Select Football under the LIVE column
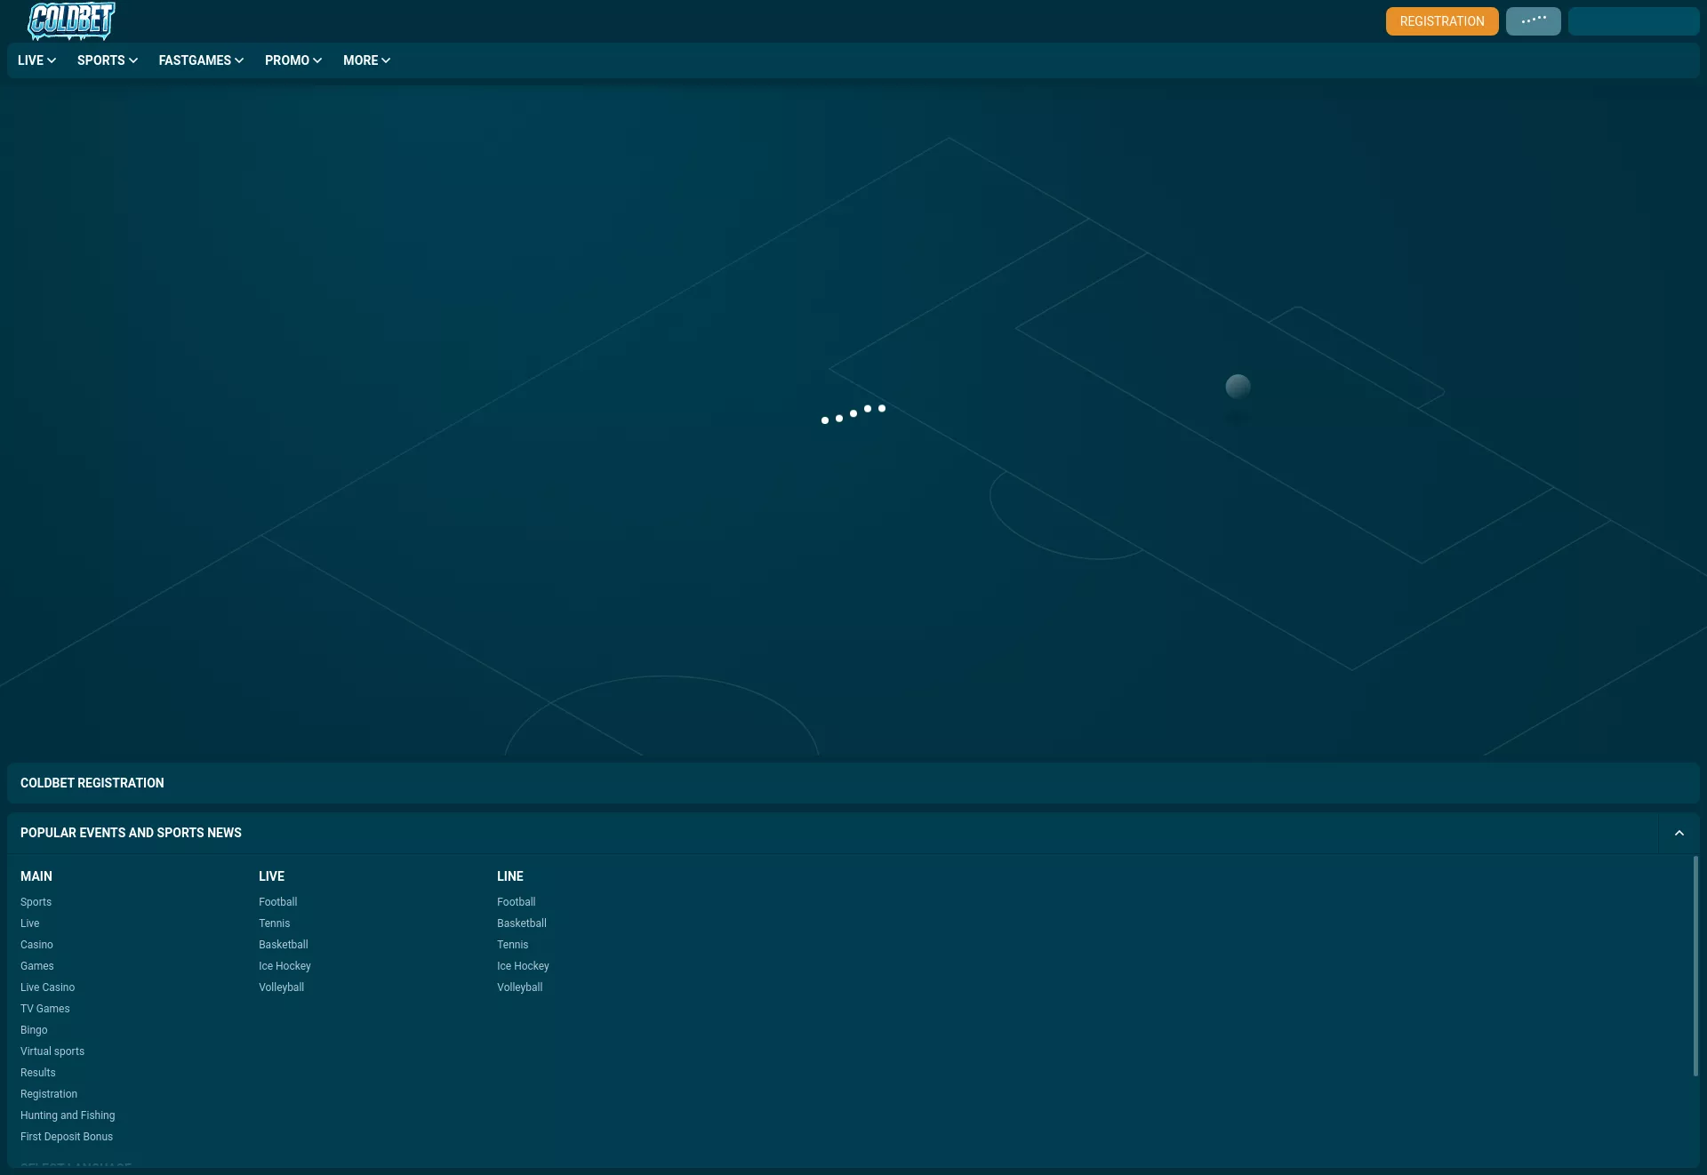The width and height of the screenshot is (1707, 1175). coord(277,902)
